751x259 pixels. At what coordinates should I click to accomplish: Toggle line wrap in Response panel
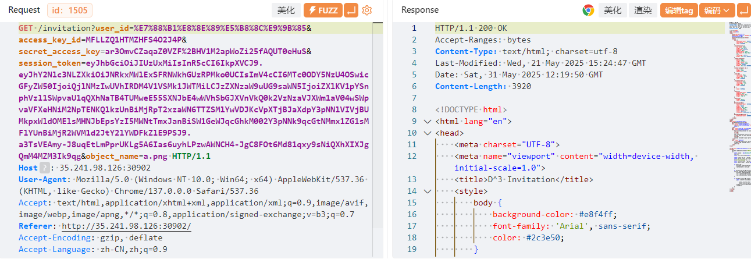click(743, 10)
